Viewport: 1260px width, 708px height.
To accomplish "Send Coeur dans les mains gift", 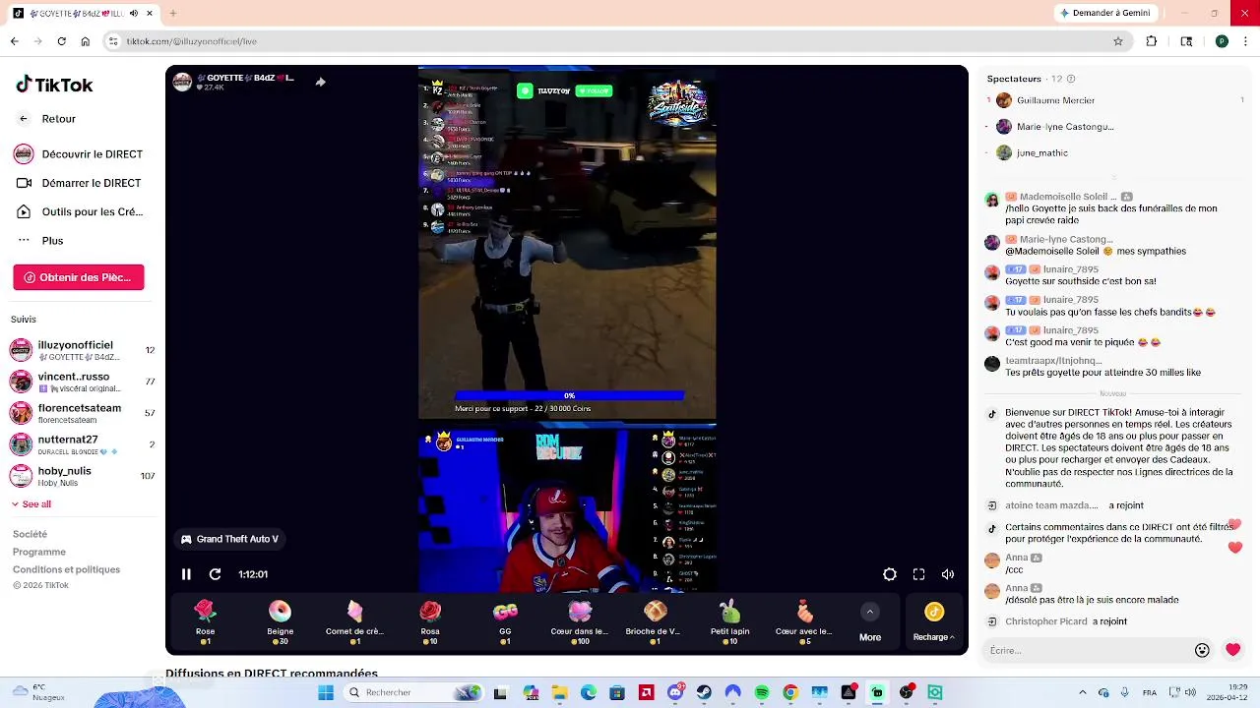I will (580, 622).
